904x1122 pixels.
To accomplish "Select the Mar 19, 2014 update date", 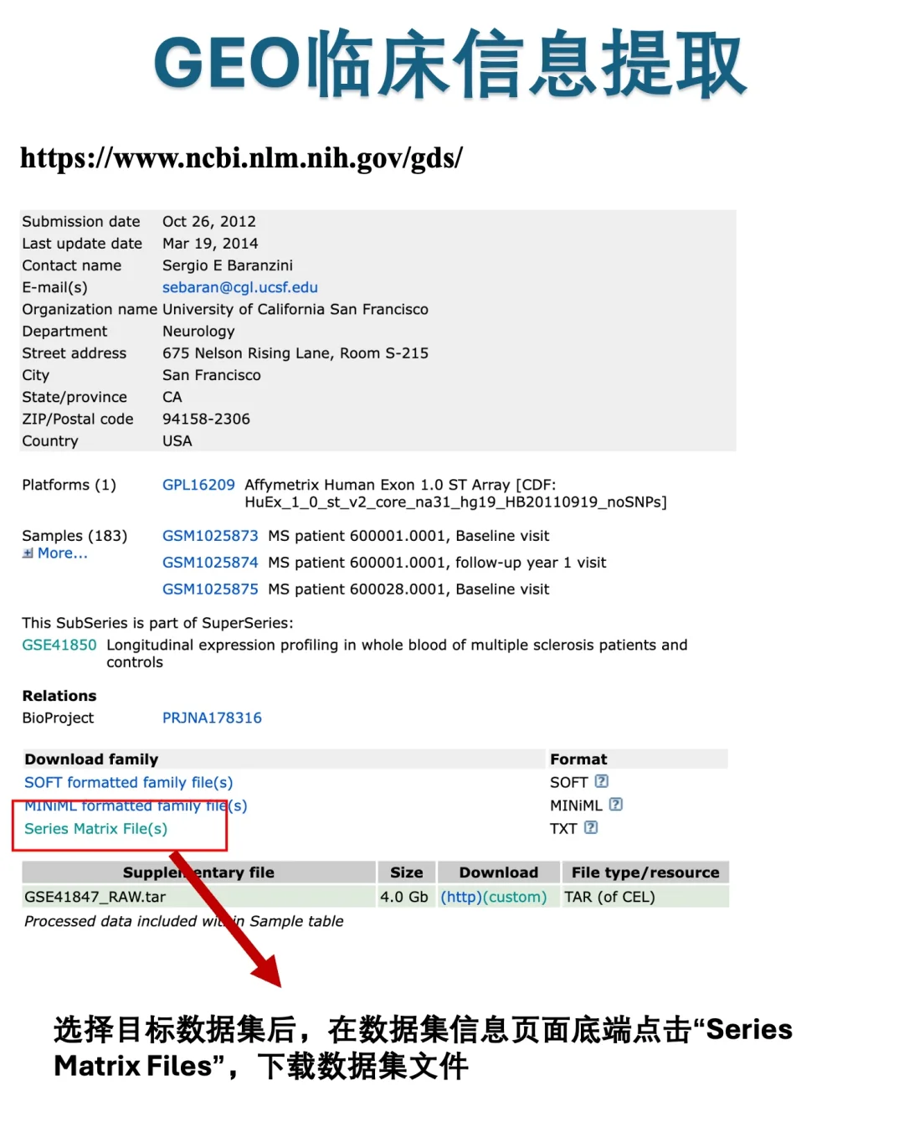I will (x=210, y=244).
